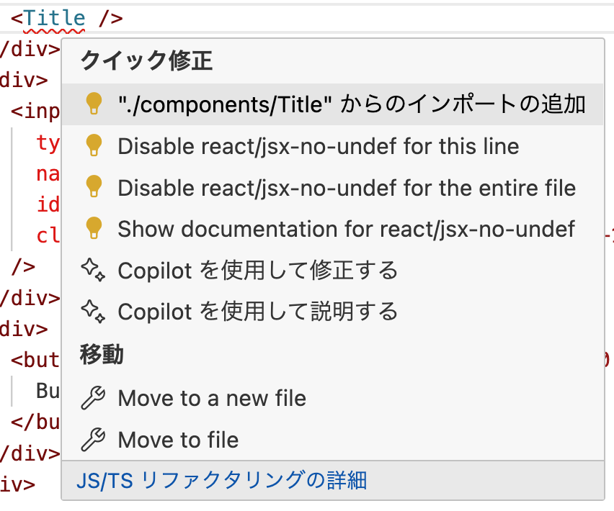Click wrench icon beside Move to file
The width and height of the screenshot is (614, 511).
click(x=94, y=439)
